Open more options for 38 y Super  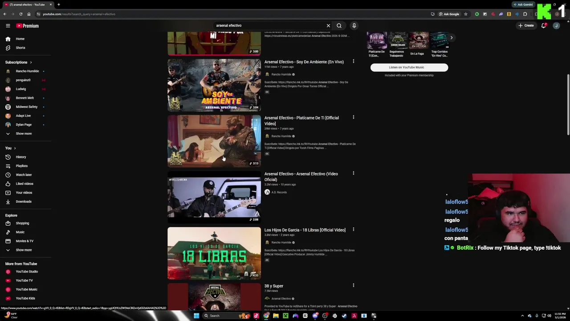point(354,285)
